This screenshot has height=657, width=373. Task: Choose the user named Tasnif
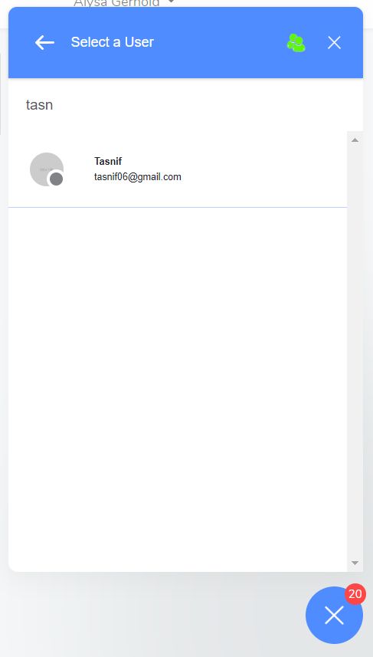(108, 161)
